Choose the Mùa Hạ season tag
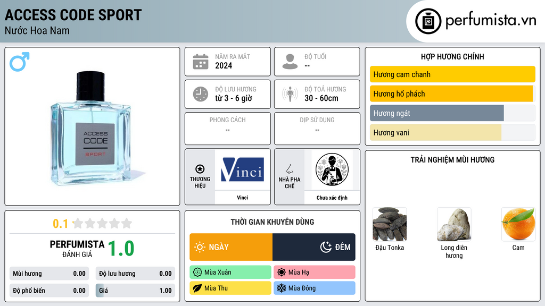 pos(315,273)
